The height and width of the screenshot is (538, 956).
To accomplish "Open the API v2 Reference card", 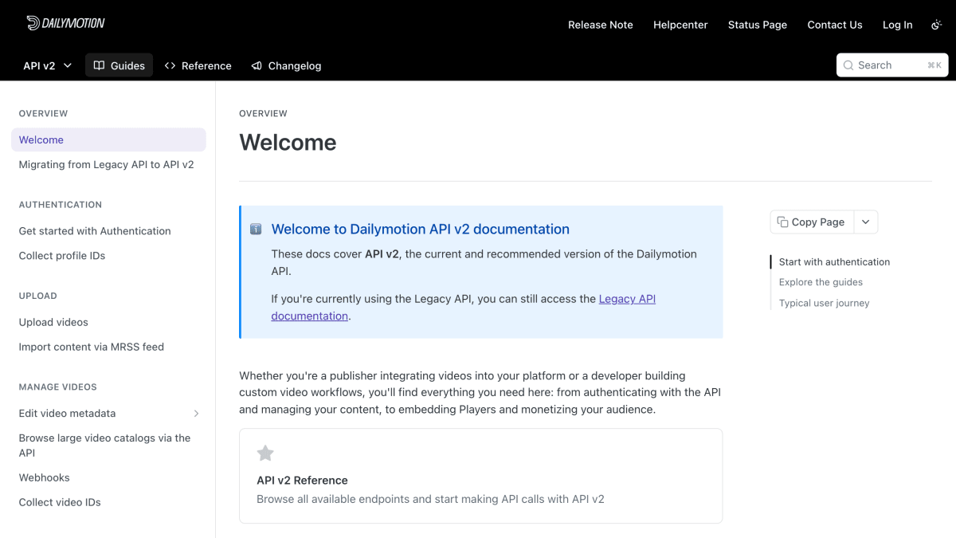I will (480, 476).
